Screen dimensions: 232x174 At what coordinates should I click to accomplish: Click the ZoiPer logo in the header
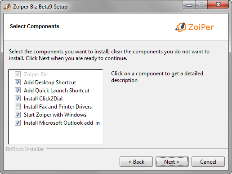point(195,27)
